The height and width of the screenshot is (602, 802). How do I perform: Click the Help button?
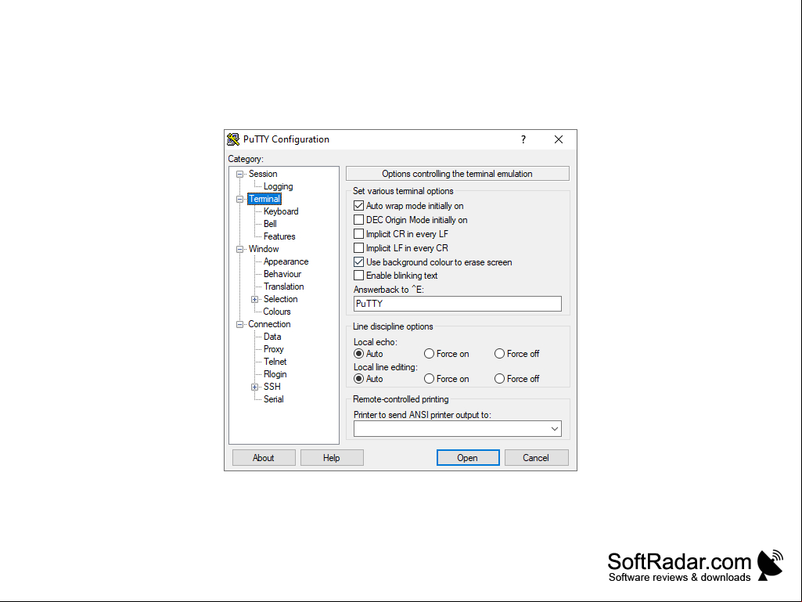click(x=332, y=458)
